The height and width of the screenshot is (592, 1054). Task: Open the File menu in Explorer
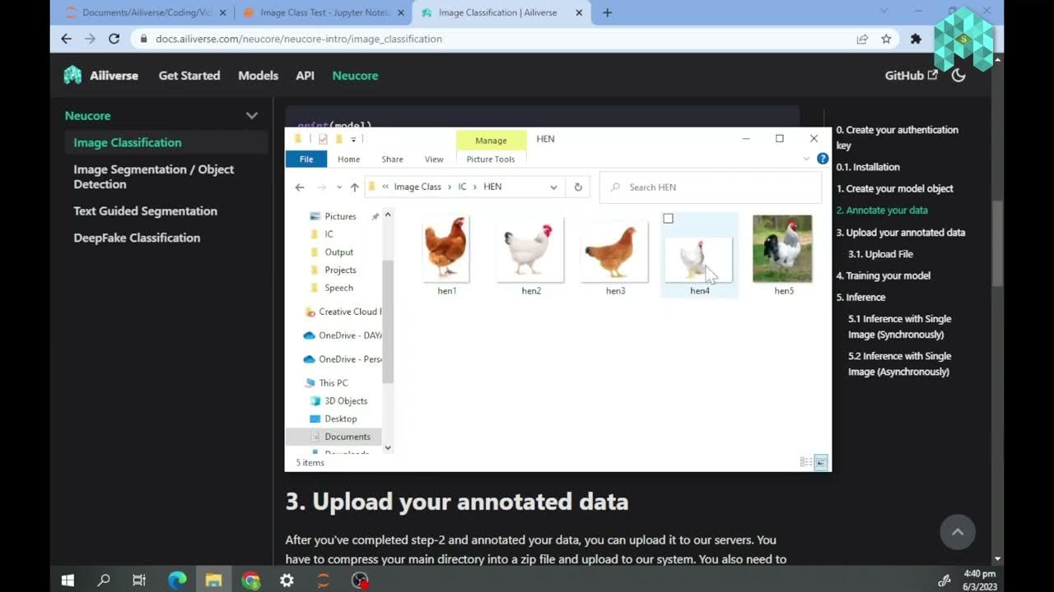pos(305,160)
